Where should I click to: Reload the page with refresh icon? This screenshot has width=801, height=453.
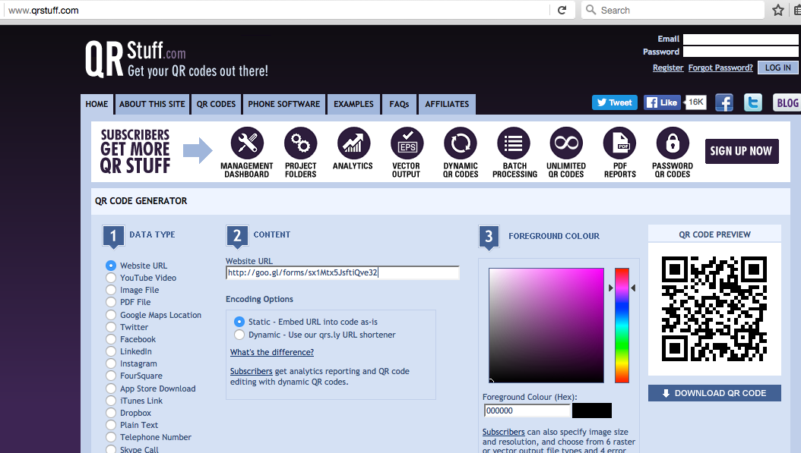[562, 10]
